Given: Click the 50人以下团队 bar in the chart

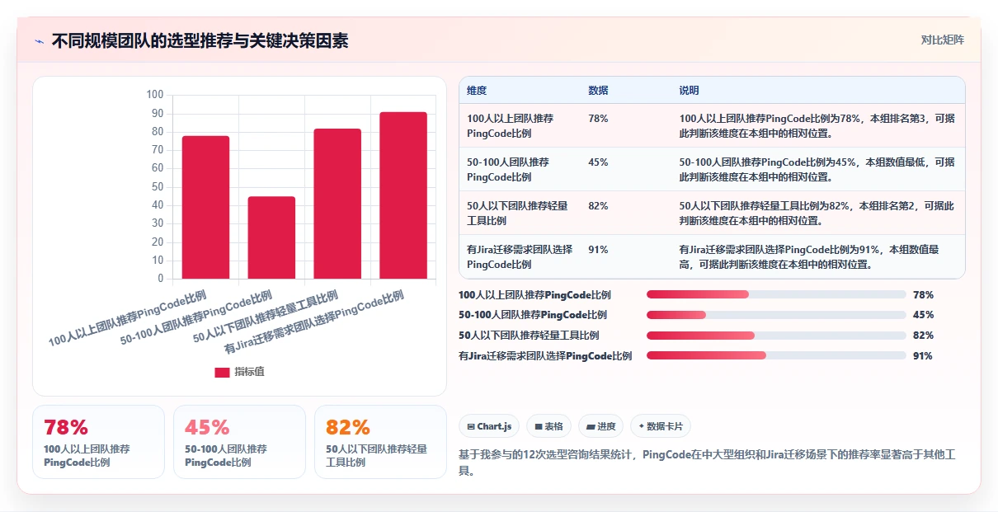Looking at the screenshot, I should point(337,204).
